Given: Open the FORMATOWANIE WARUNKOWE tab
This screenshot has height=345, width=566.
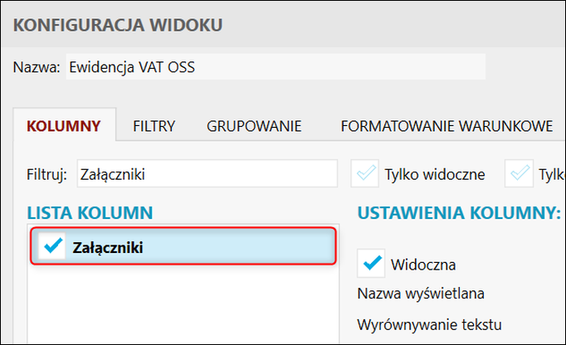Looking at the screenshot, I should (x=446, y=126).
